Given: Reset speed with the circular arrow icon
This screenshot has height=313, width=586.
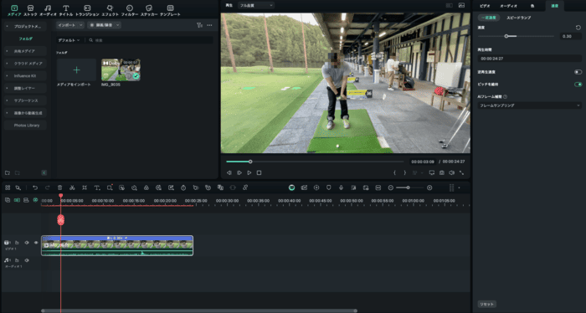Looking at the screenshot, I should tap(578, 28).
